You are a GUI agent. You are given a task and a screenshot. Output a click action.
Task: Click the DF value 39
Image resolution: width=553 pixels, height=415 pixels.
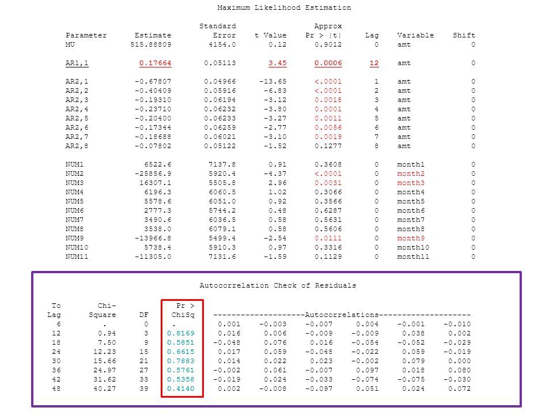(144, 388)
